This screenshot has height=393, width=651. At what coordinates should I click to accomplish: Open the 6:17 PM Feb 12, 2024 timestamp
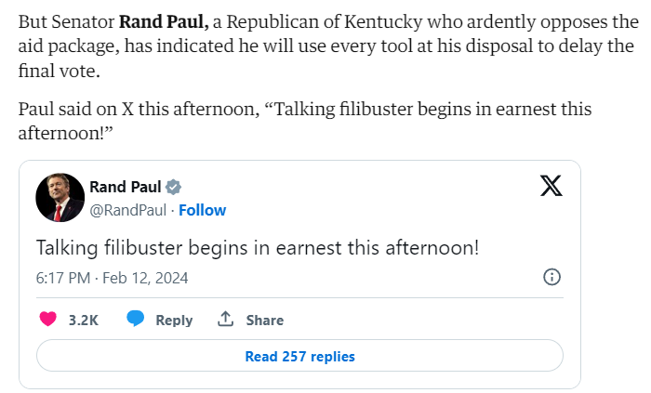[x=112, y=278]
